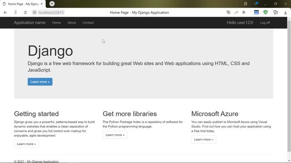The height and width of the screenshot is (163, 291).
Task: Click the page translate icon
Action: tap(228, 13)
